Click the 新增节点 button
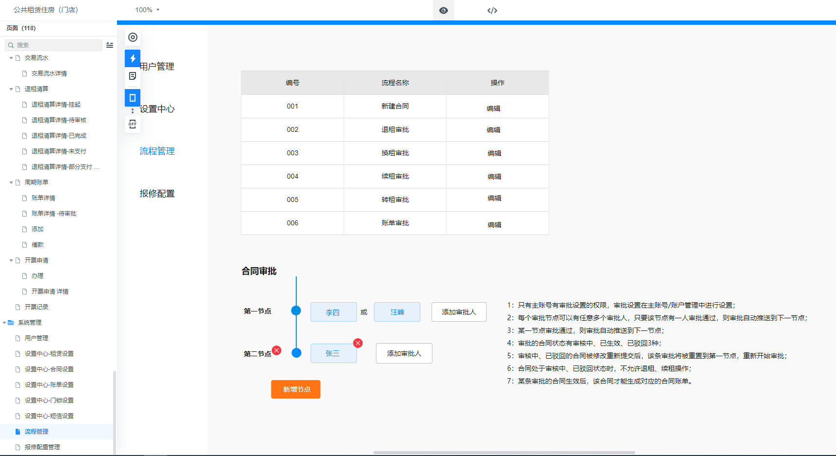This screenshot has width=836, height=456. 296,389
